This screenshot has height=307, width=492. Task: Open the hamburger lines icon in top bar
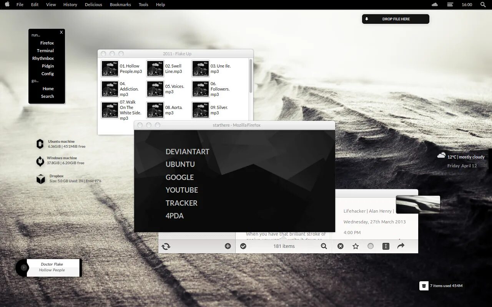[x=450, y=5]
